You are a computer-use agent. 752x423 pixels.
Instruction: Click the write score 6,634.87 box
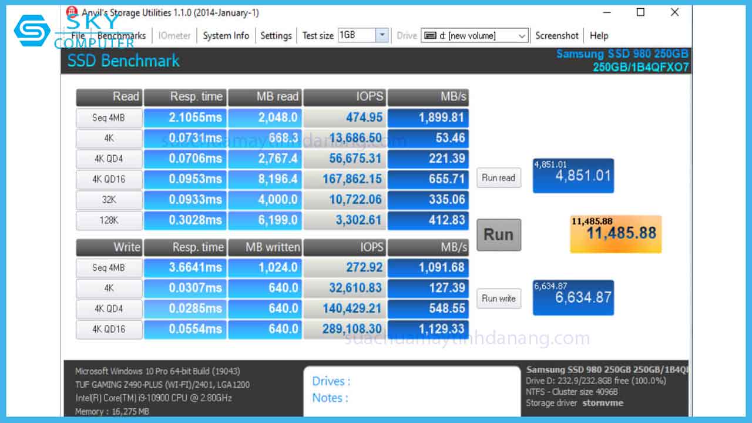(x=573, y=297)
